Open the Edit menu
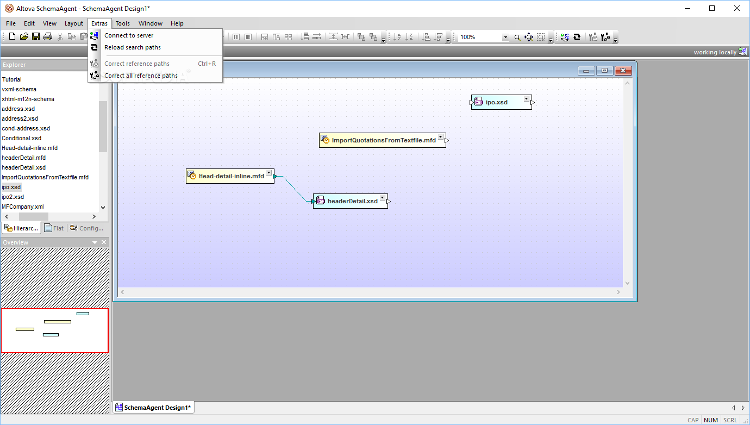 point(29,23)
